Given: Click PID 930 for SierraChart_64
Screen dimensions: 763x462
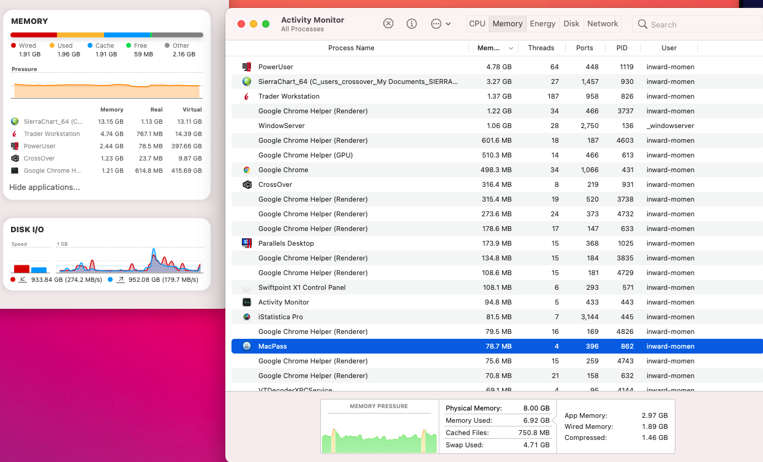Looking at the screenshot, I should (x=627, y=81).
